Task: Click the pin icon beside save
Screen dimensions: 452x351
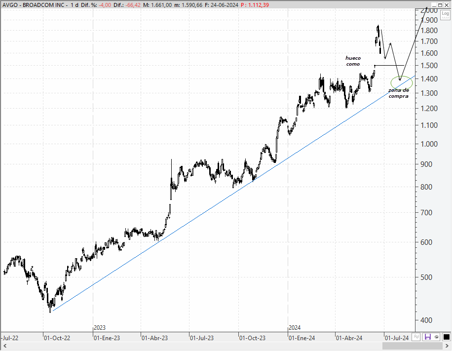Action: click(436, 337)
